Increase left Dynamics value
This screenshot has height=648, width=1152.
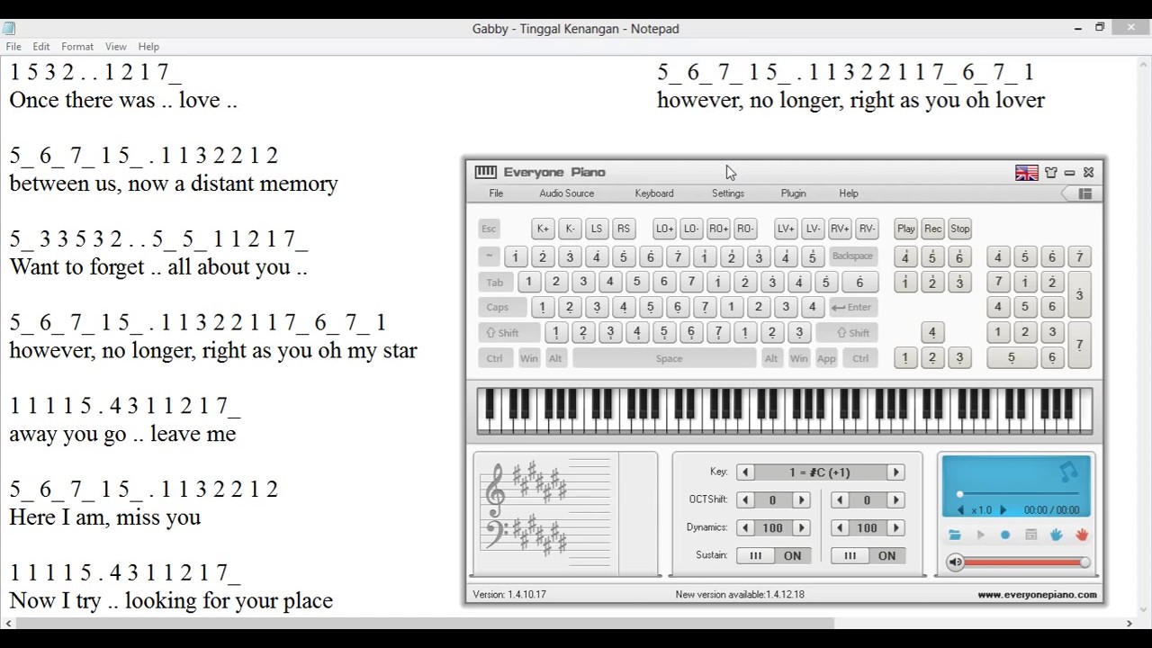click(x=801, y=528)
